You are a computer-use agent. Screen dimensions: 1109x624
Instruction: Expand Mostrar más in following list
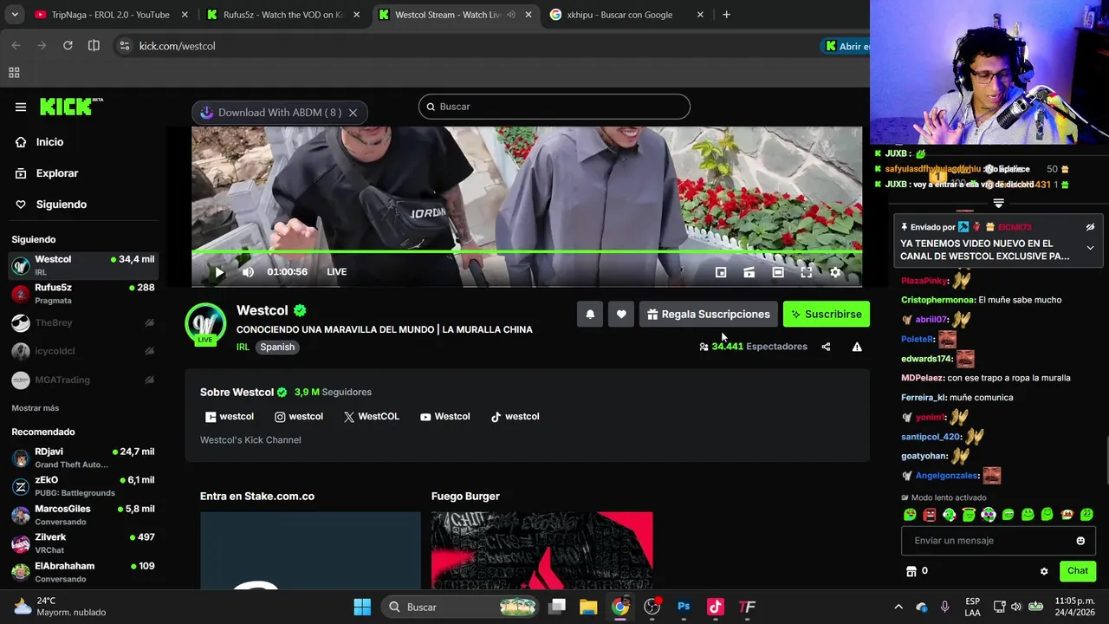(36, 408)
